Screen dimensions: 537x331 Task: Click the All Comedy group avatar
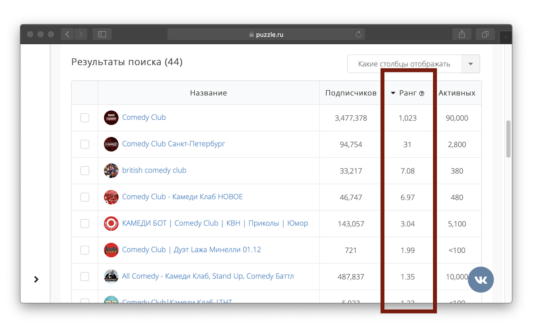coord(111,276)
